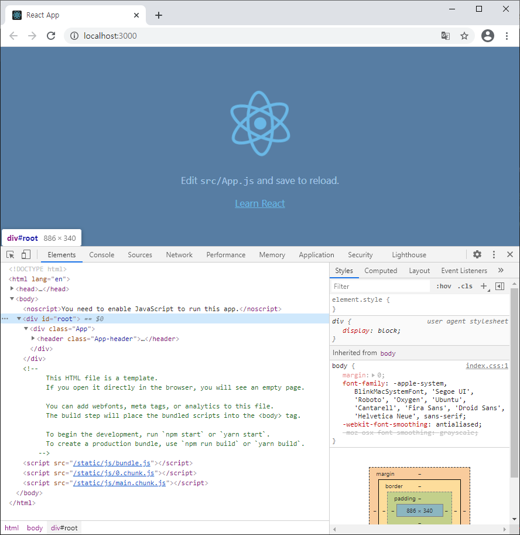
Task: Click the 886 × 340 box model content
Action: pyautogui.click(x=419, y=511)
